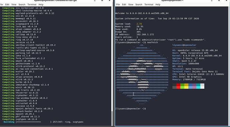Screen dimensions: 230x127
Task: Open the Terminal menu in the neofetch terminal
Action: [149, 5]
